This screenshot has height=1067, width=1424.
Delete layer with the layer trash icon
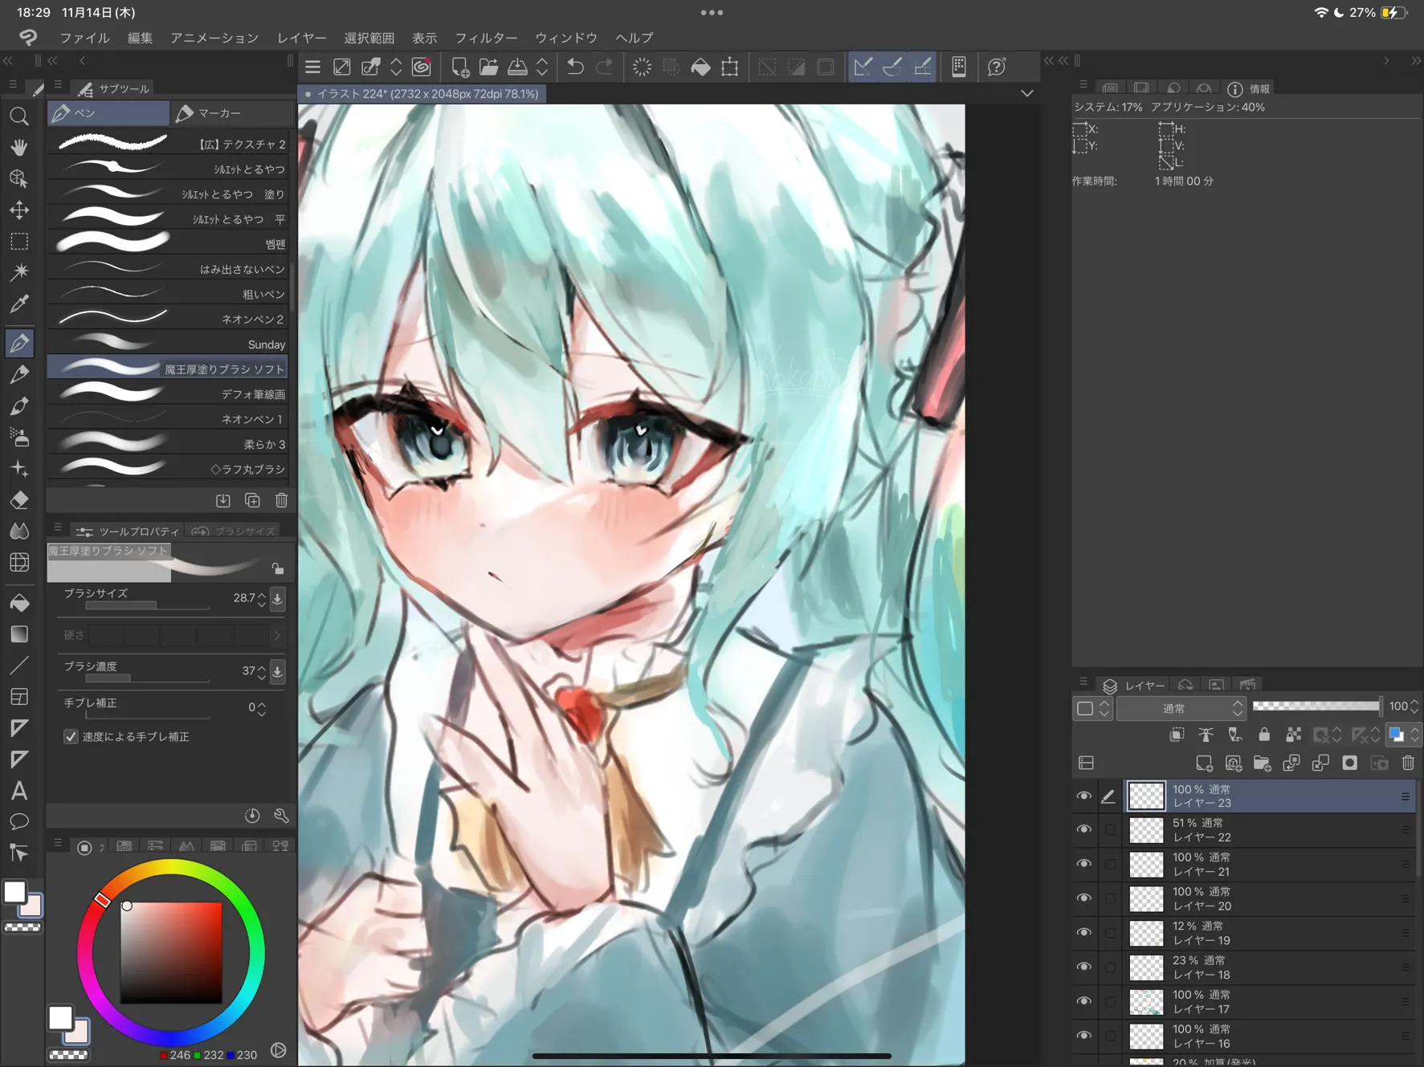click(x=1408, y=763)
